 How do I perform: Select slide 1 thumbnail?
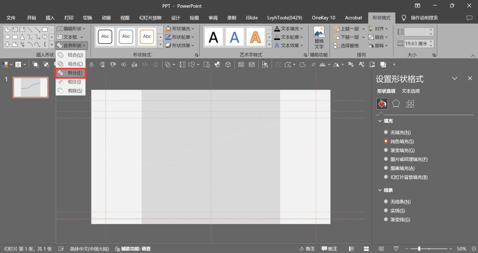click(31, 88)
